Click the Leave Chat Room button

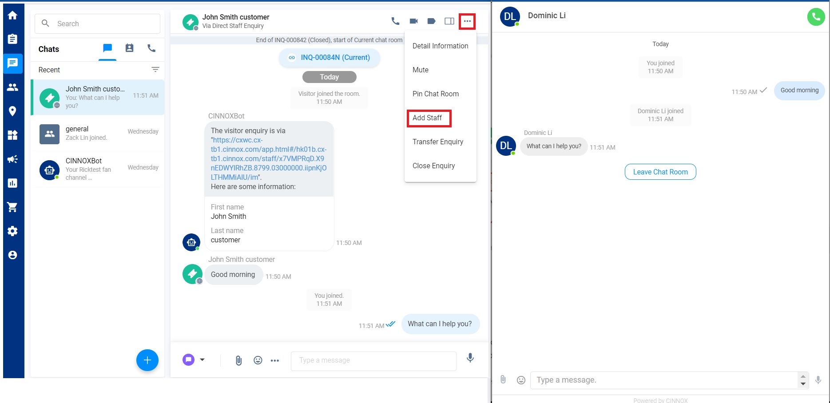coord(660,172)
